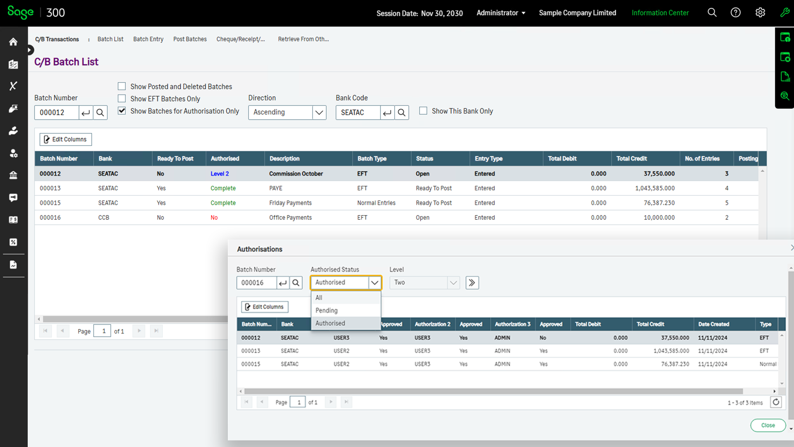
Task: Click the refresh icon in Authorisations grid
Action: point(776,402)
